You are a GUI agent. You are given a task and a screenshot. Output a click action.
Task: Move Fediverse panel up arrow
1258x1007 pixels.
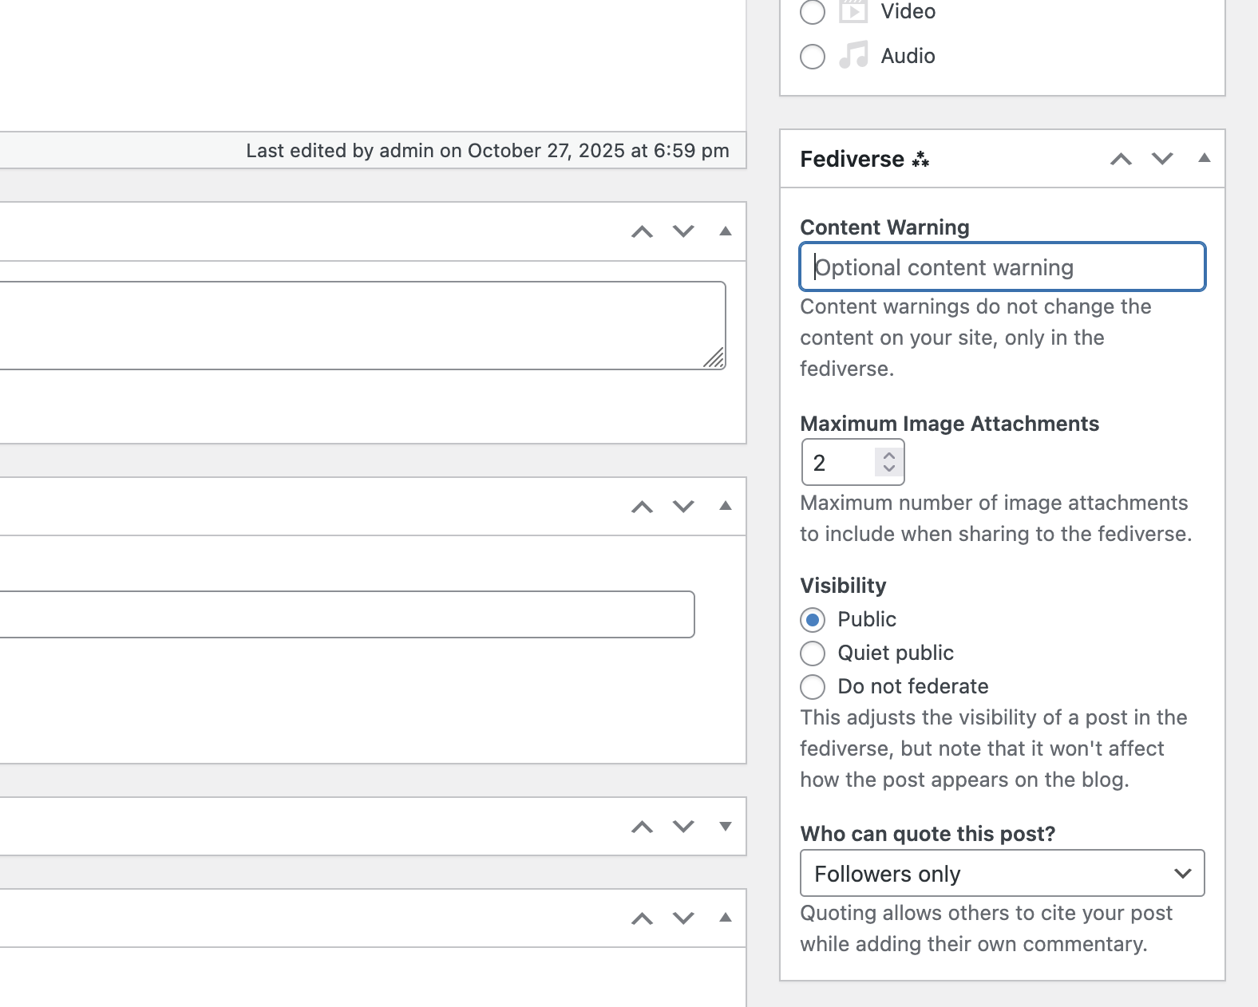[1121, 159]
